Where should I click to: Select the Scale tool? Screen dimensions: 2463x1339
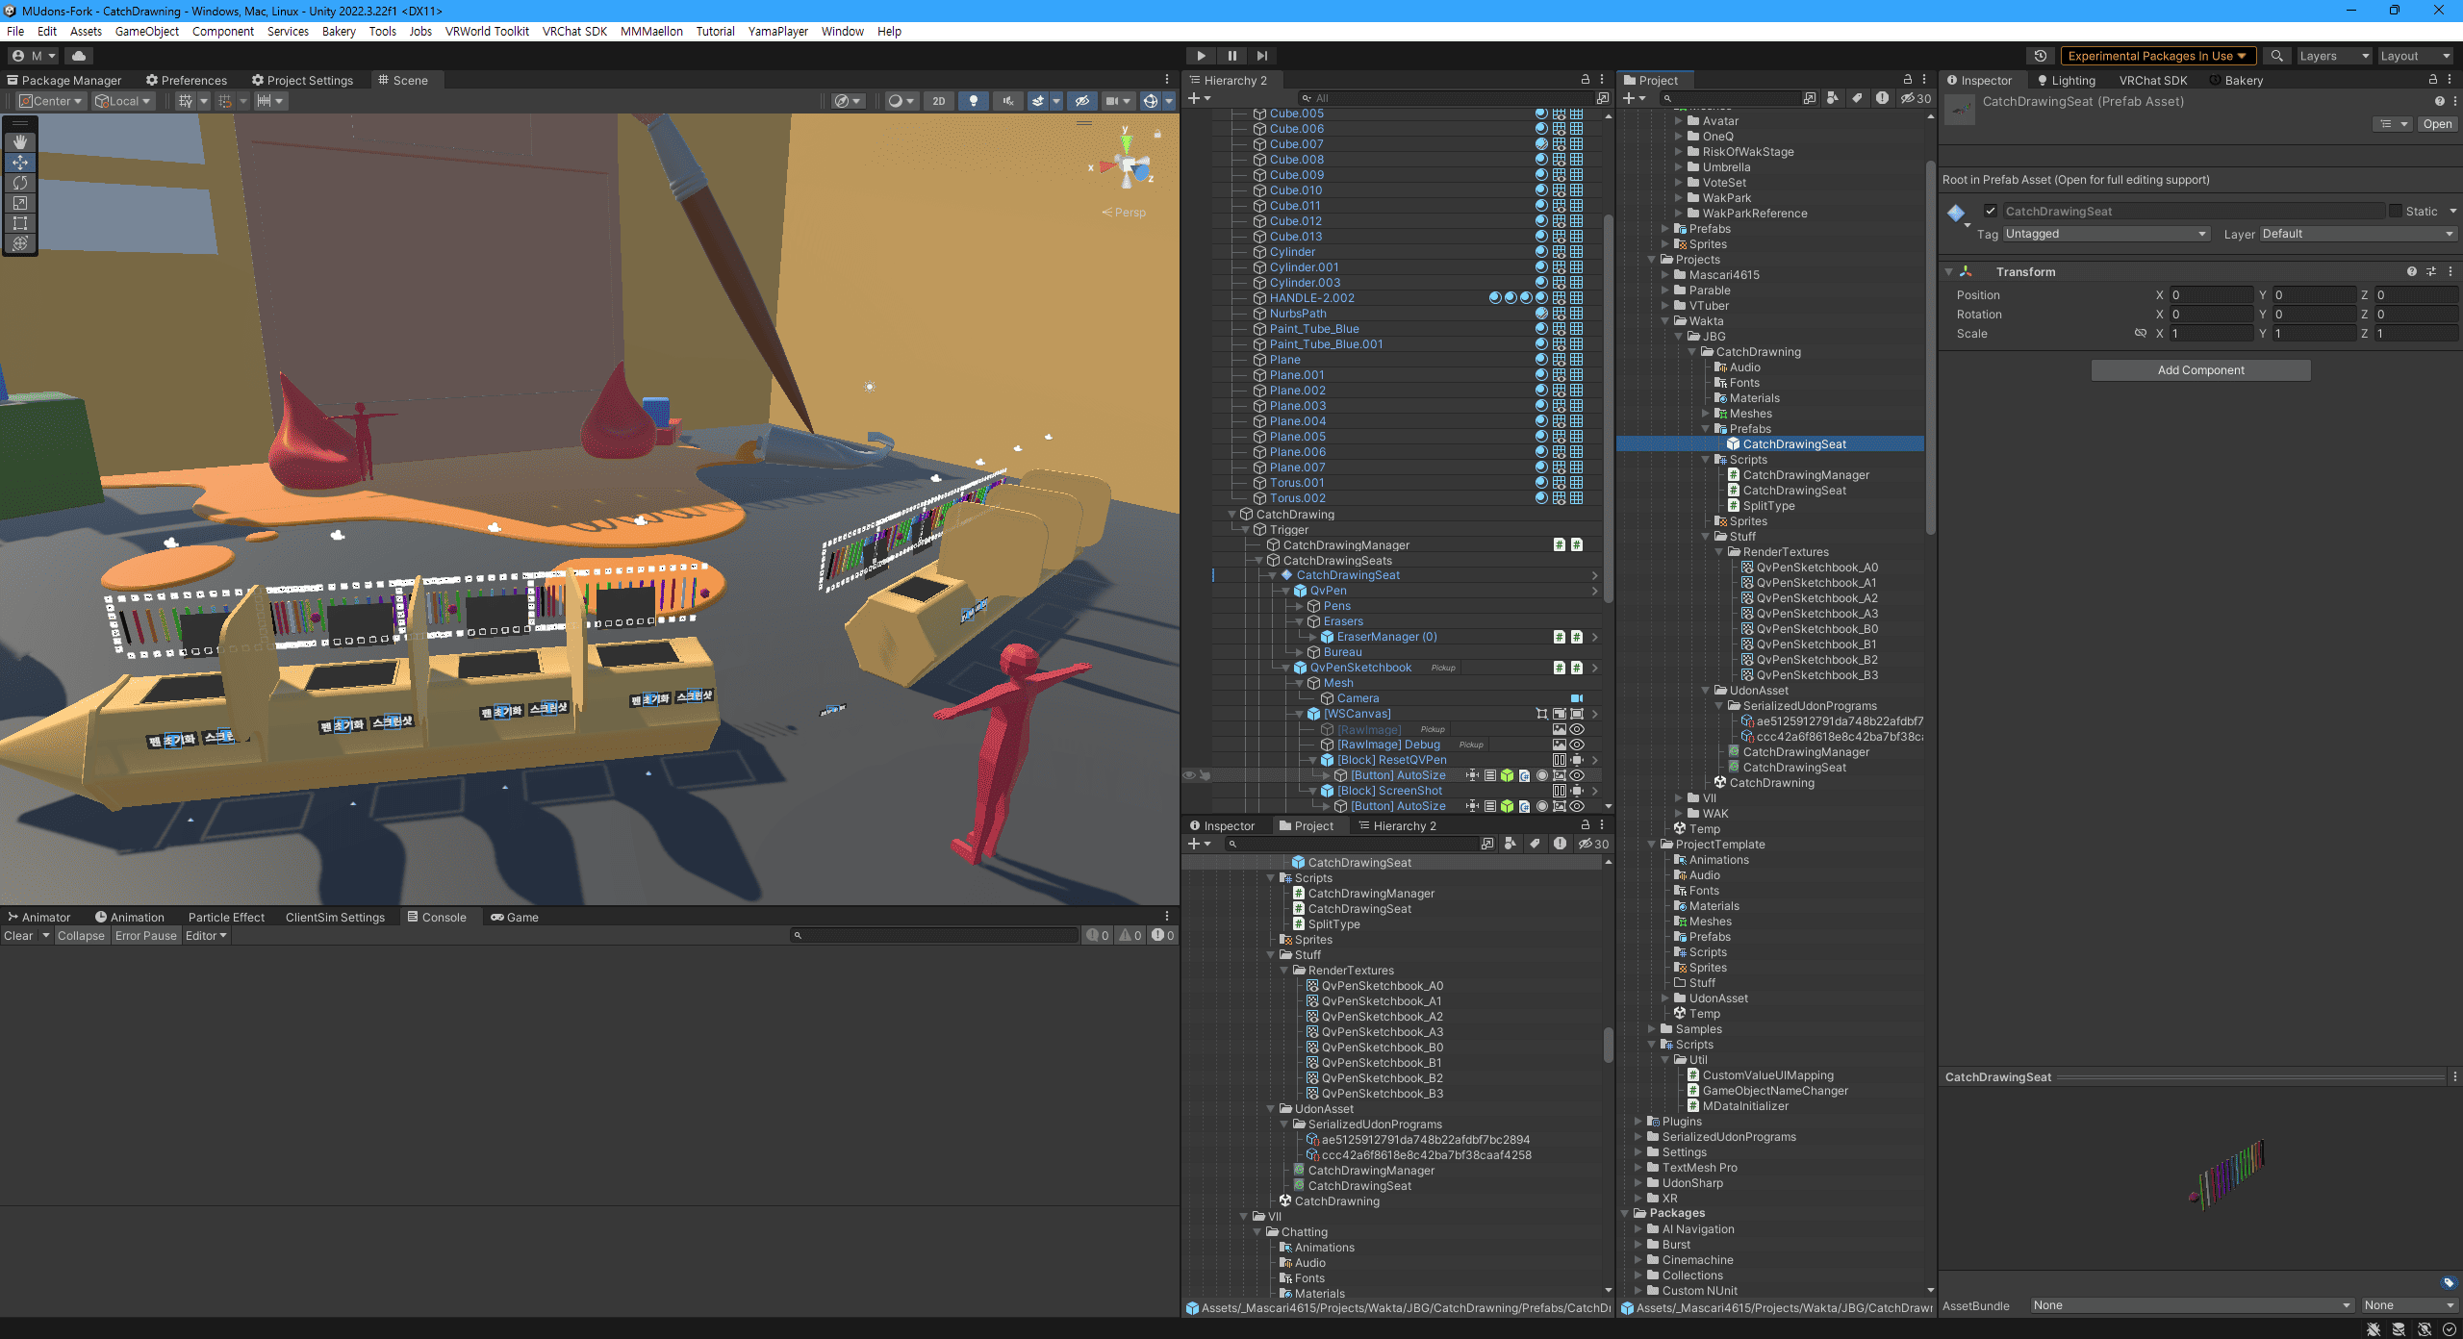tap(20, 203)
